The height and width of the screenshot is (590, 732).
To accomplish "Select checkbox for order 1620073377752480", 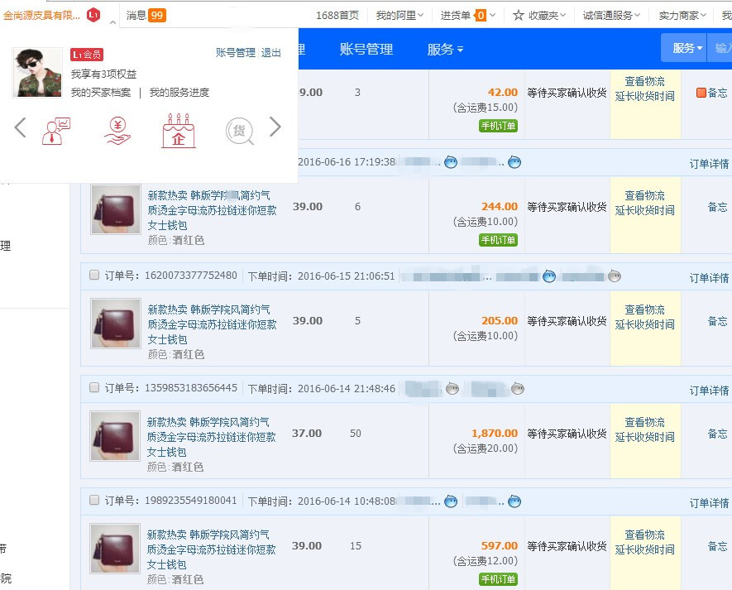I will (94, 275).
